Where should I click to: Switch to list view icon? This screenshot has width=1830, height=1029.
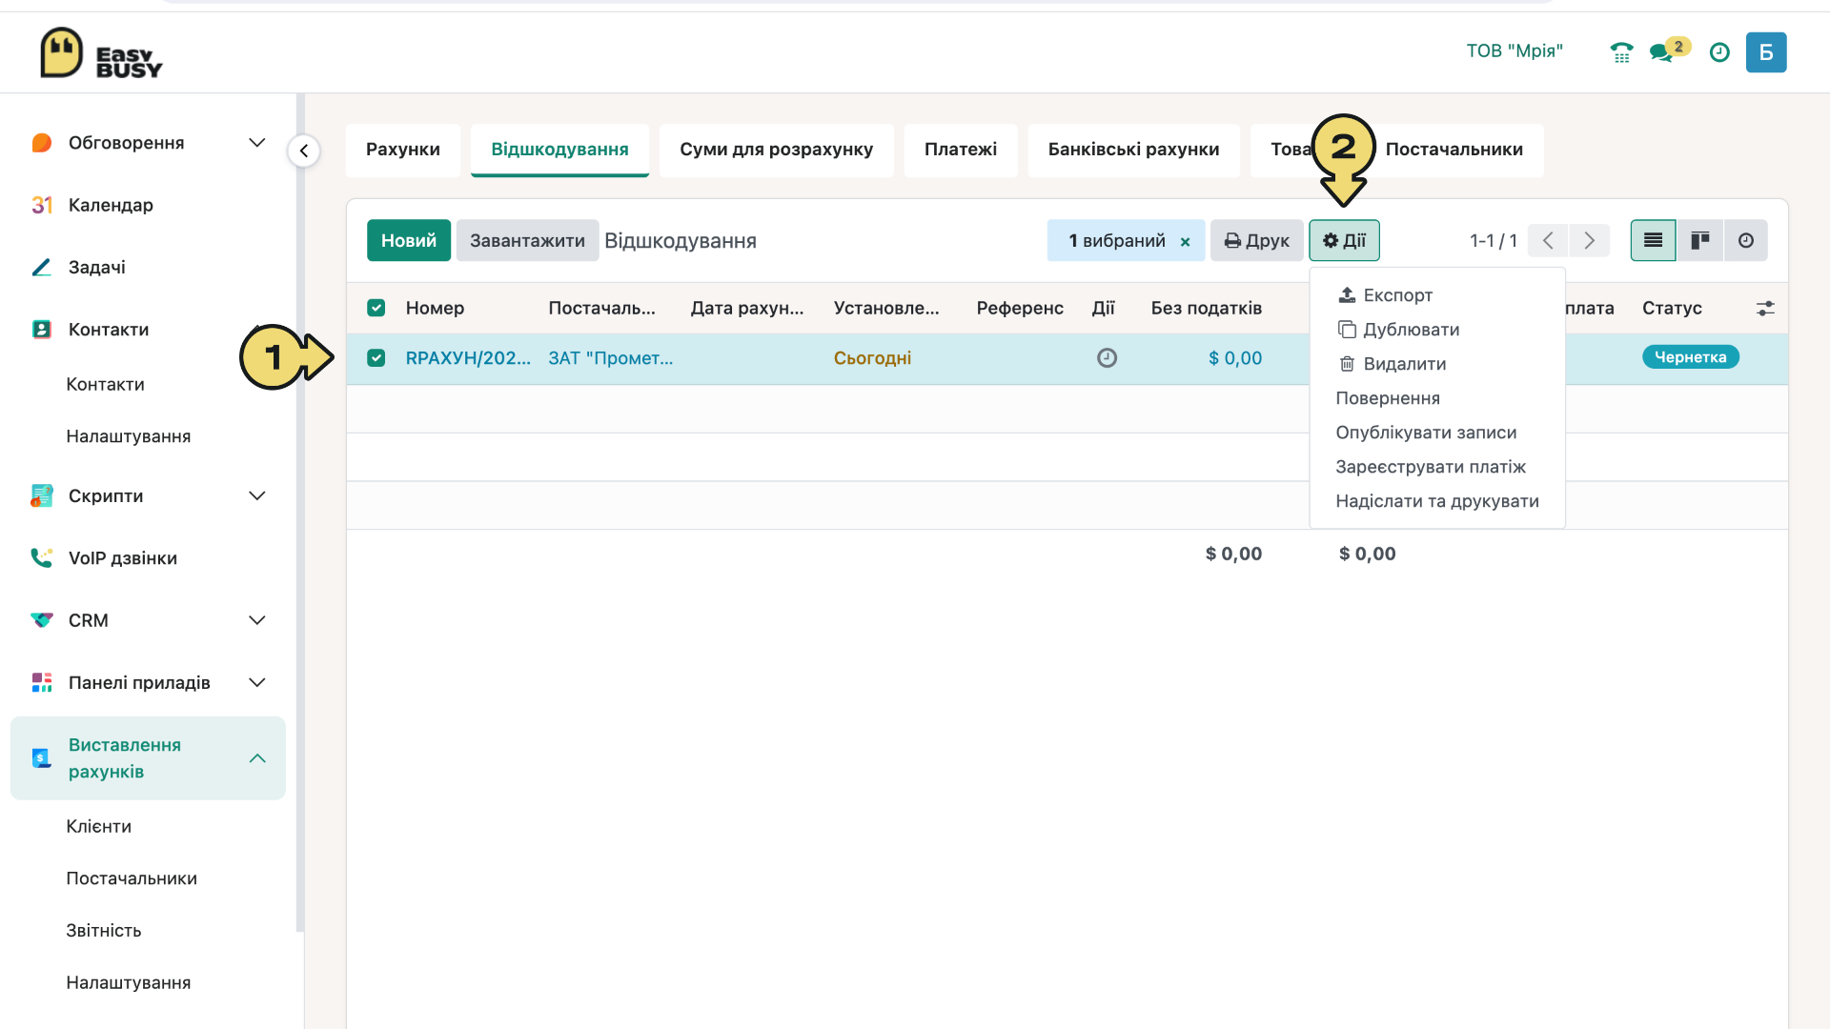(1653, 240)
